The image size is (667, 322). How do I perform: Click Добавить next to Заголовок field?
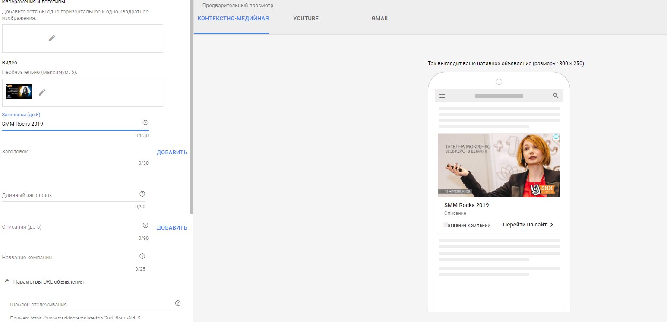click(172, 153)
